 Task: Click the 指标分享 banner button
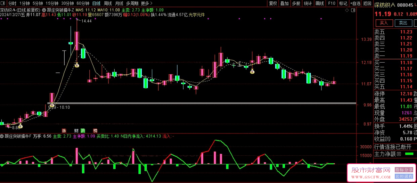pyautogui.click(x=403, y=170)
